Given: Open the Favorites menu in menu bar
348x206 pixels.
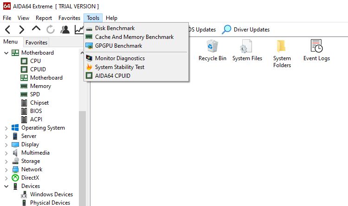Looking at the screenshot, I should pyautogui.click(x=69, y=18).
